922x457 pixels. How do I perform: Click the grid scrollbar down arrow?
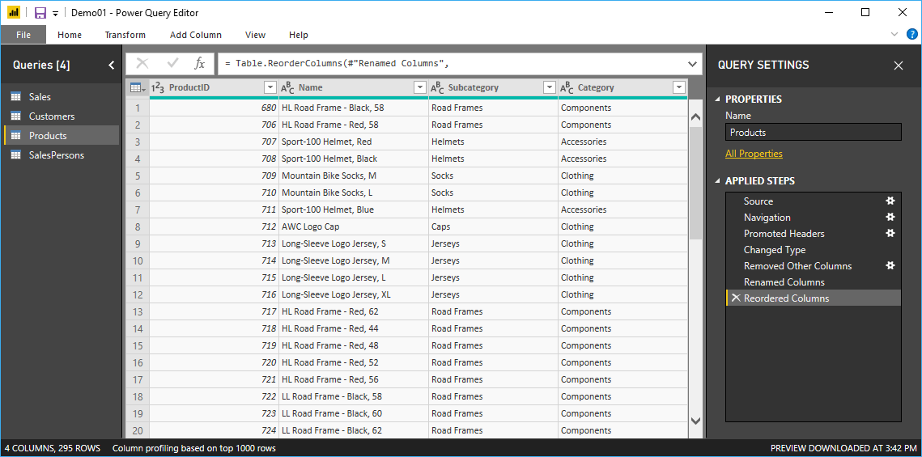pos(695,421)
